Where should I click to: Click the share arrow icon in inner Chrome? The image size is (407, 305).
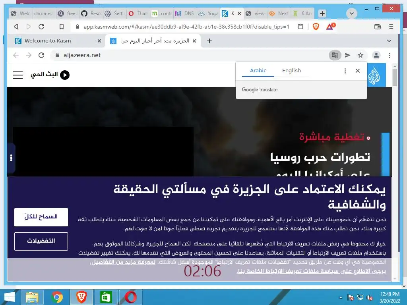347,55
